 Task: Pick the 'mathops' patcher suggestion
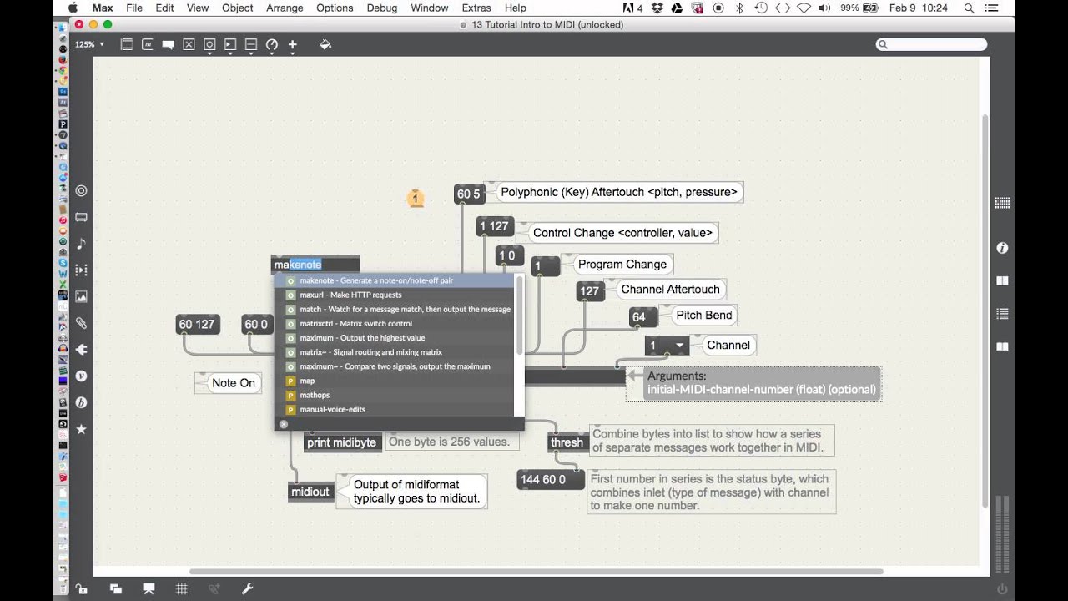(x=395, y=395)
